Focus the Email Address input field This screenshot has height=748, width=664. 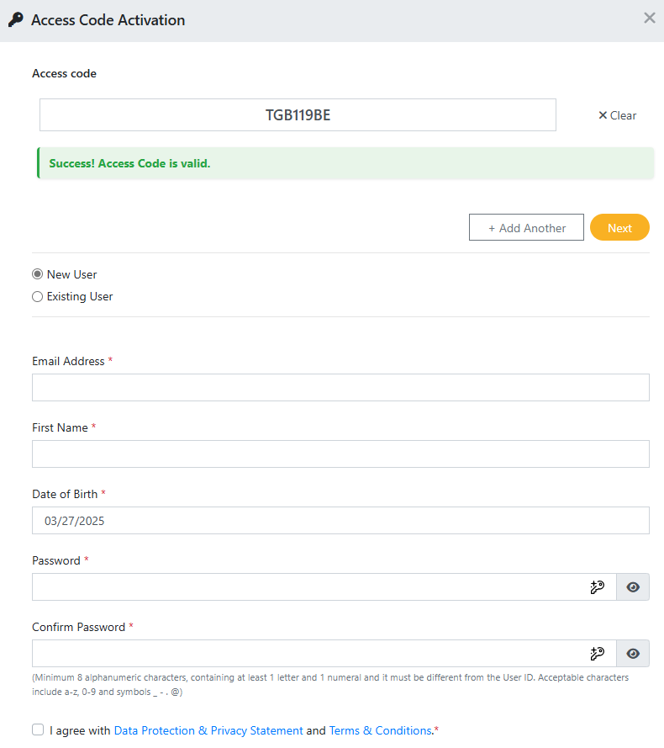(340, 387)
